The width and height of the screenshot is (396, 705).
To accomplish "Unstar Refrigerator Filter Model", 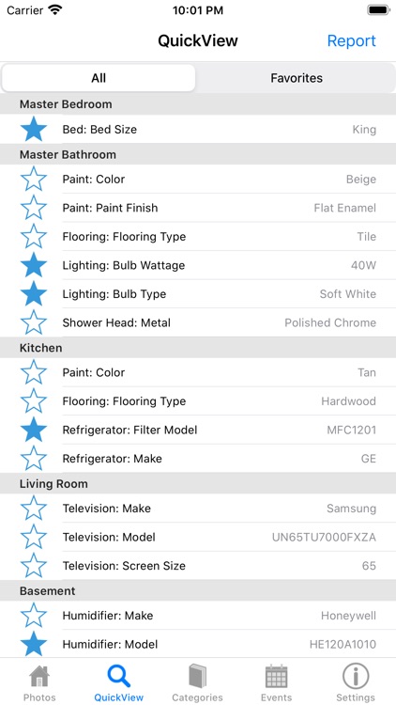I will pos(34,430).
